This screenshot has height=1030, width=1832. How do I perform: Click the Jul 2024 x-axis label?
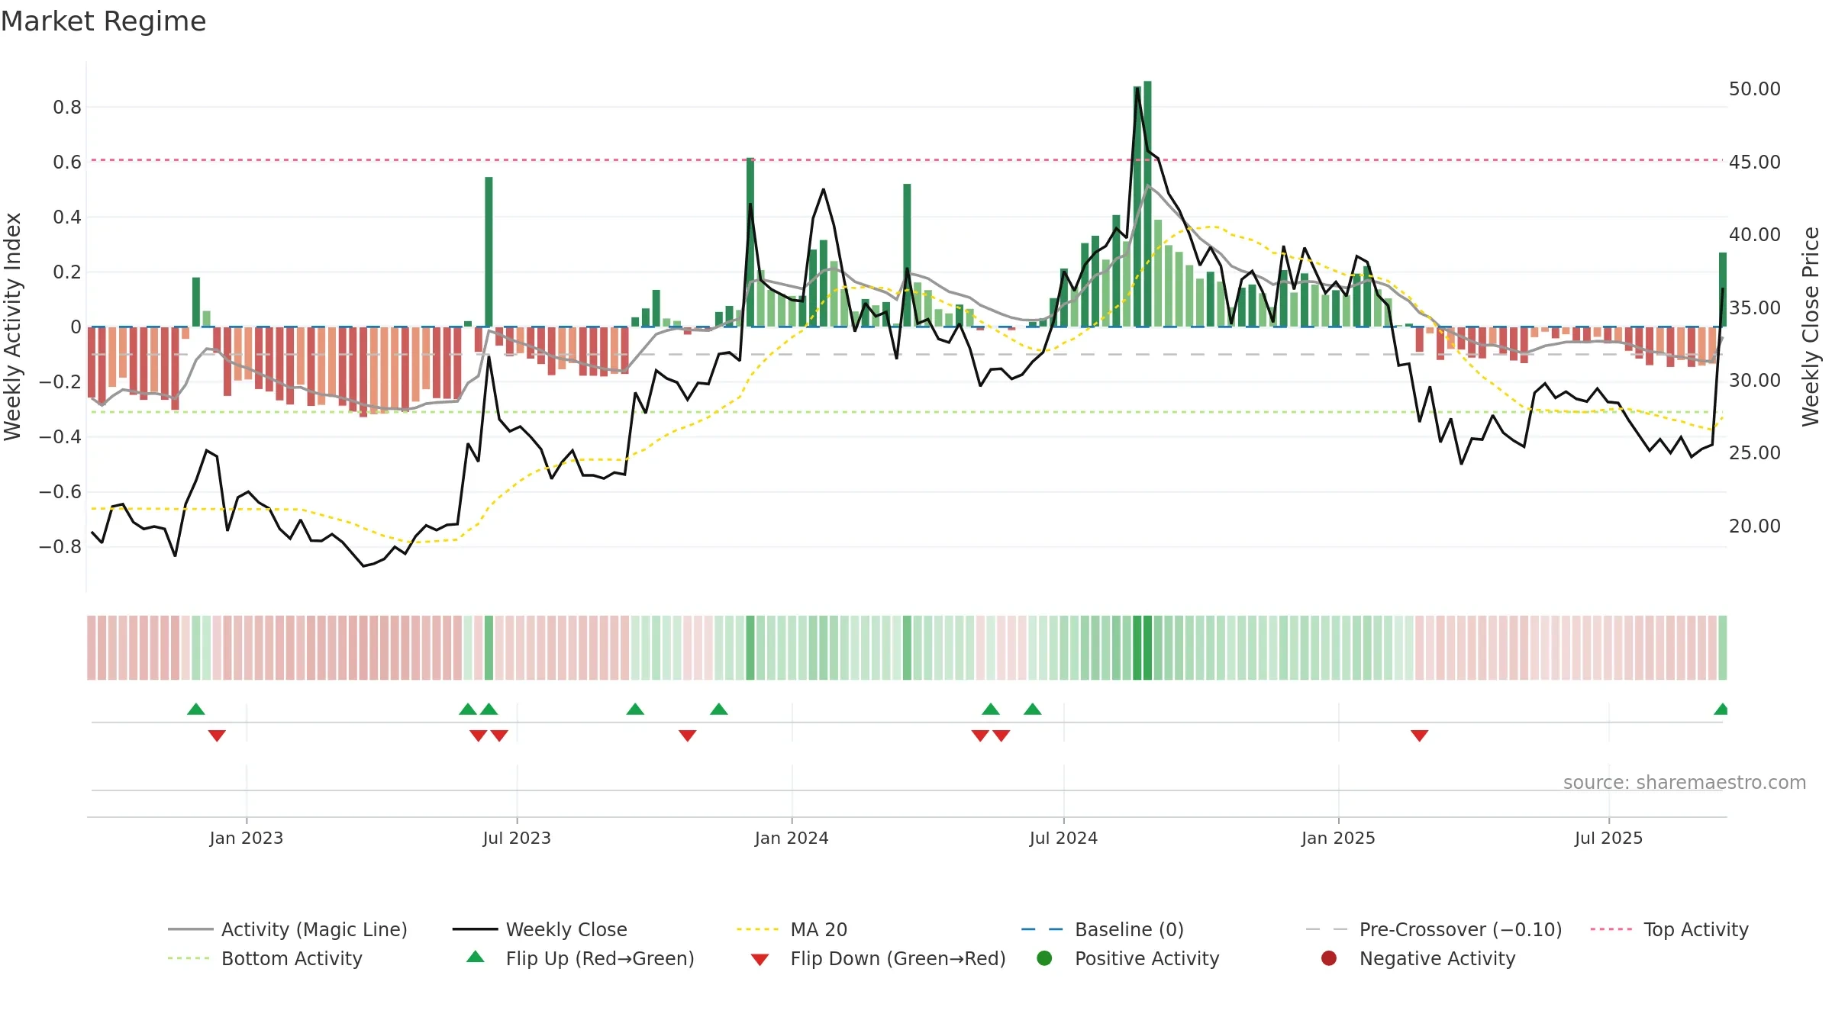(1063, 838)
